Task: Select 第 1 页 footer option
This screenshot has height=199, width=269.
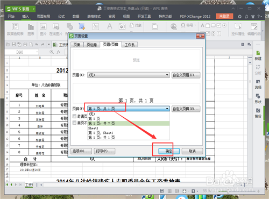Action: tap(129, 119)
